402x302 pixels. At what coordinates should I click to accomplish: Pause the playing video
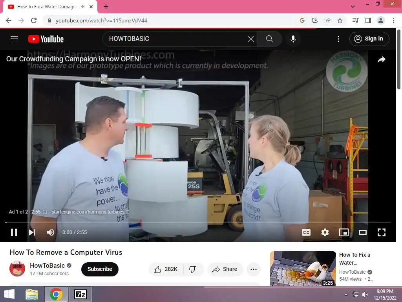(x=14, y=232)
